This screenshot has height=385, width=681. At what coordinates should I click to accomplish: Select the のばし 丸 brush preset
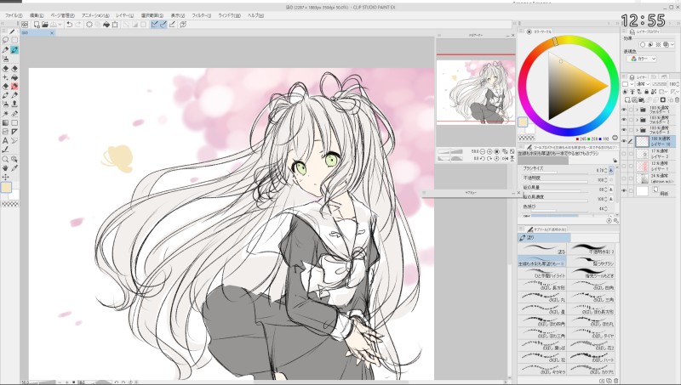click(542, 297)
